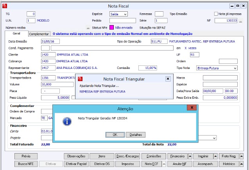
Task: Toggle the Nota já impressa checkbox
Action: tap(216, 14)
